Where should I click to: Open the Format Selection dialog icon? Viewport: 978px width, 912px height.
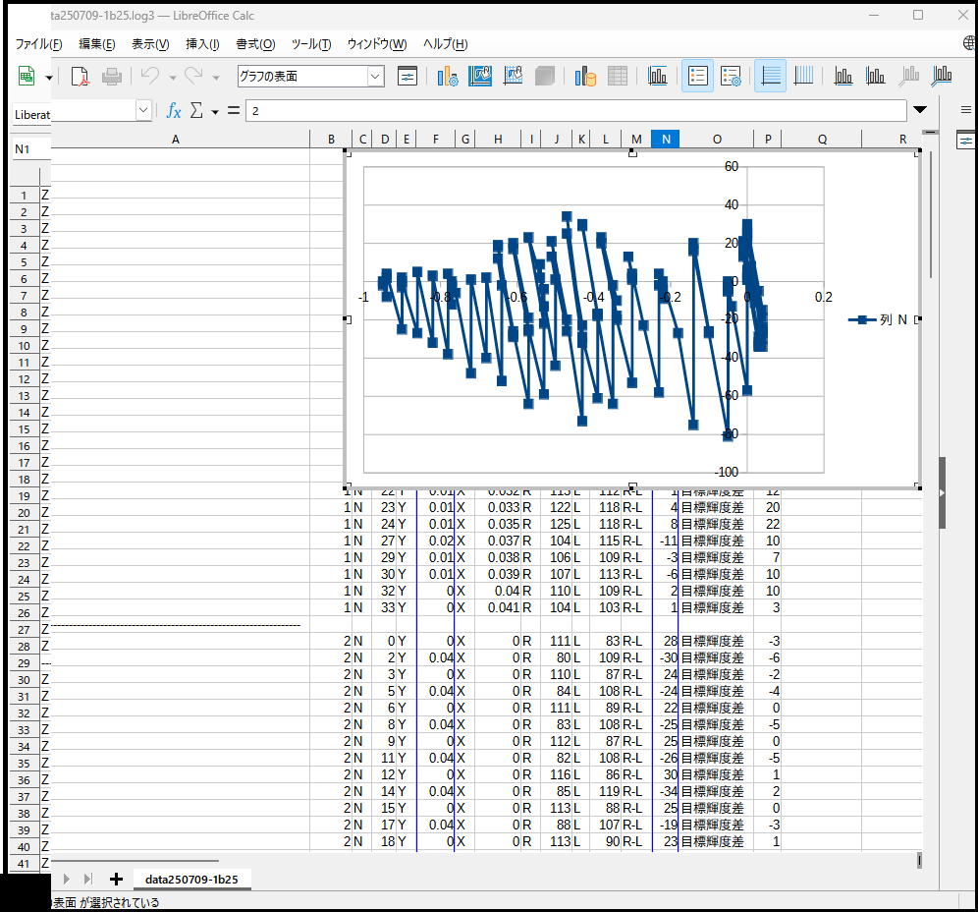pos(407,77)
